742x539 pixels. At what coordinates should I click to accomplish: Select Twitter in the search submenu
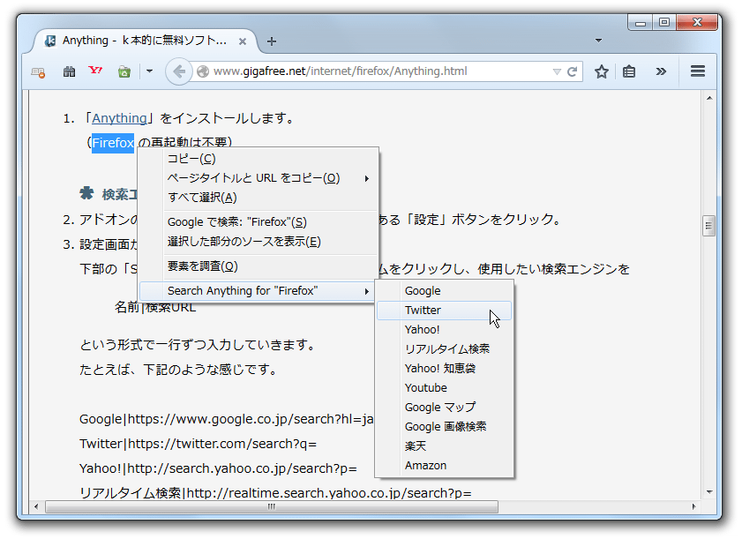444,310
